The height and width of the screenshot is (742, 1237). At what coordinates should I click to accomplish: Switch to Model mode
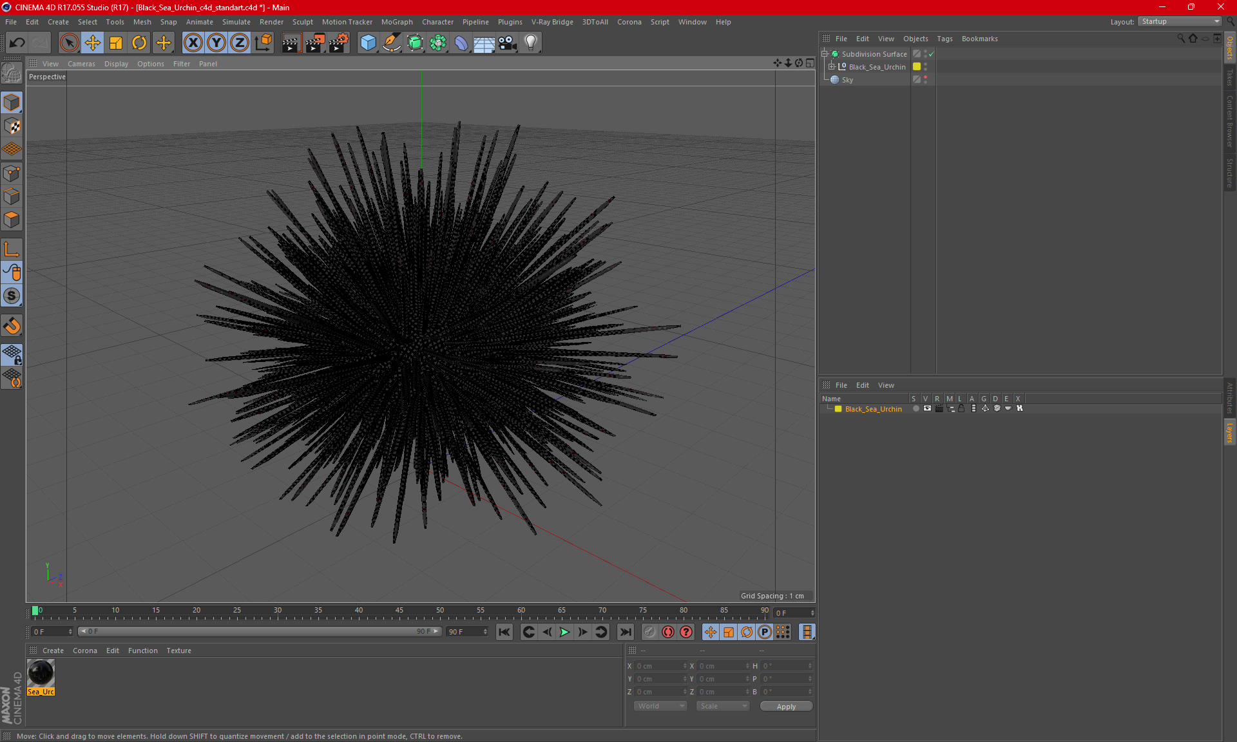click(x=12, y=102)
